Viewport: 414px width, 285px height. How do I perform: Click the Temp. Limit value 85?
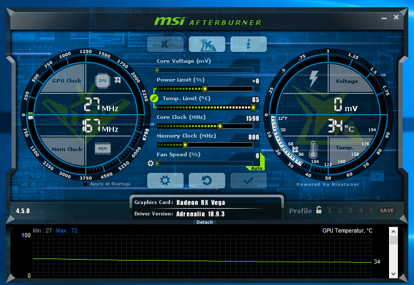255,100
